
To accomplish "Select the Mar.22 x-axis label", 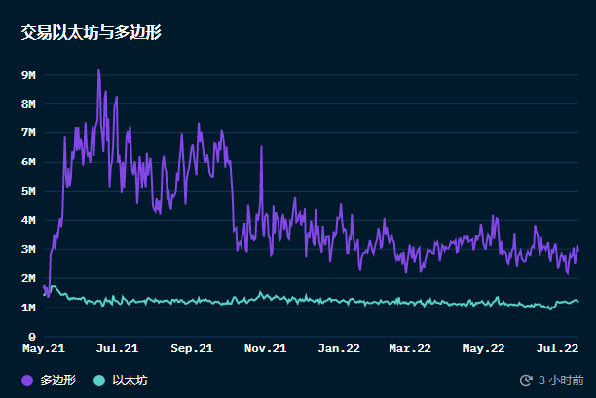I will 410,347.
